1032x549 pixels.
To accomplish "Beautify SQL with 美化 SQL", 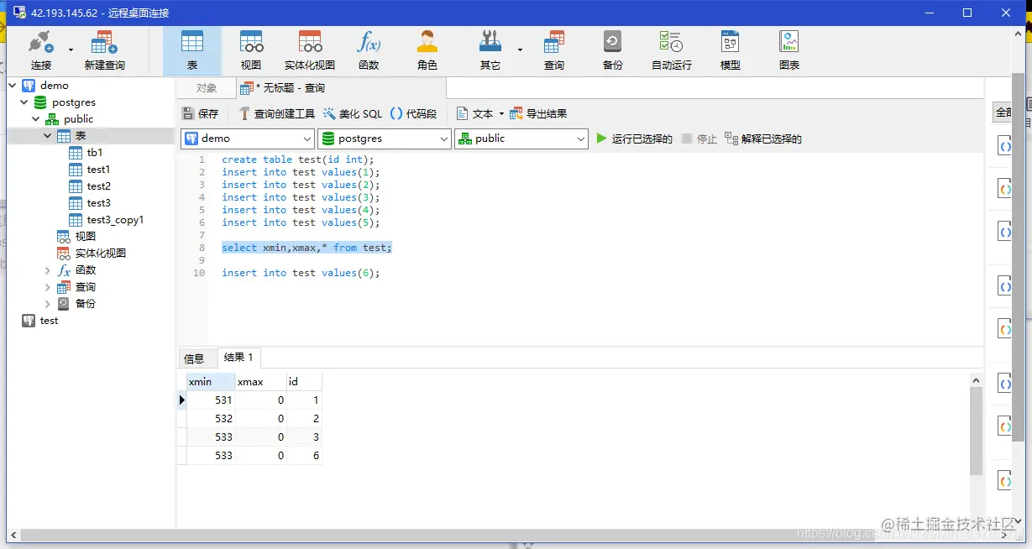I will point(353,113).
